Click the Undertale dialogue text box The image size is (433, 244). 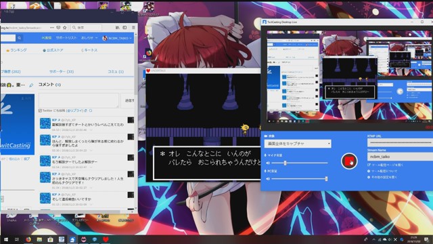coord(207,163)
